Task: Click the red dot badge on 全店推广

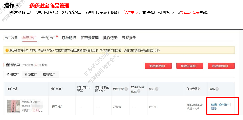Action: pyautogui.click(x=57, y=37)
